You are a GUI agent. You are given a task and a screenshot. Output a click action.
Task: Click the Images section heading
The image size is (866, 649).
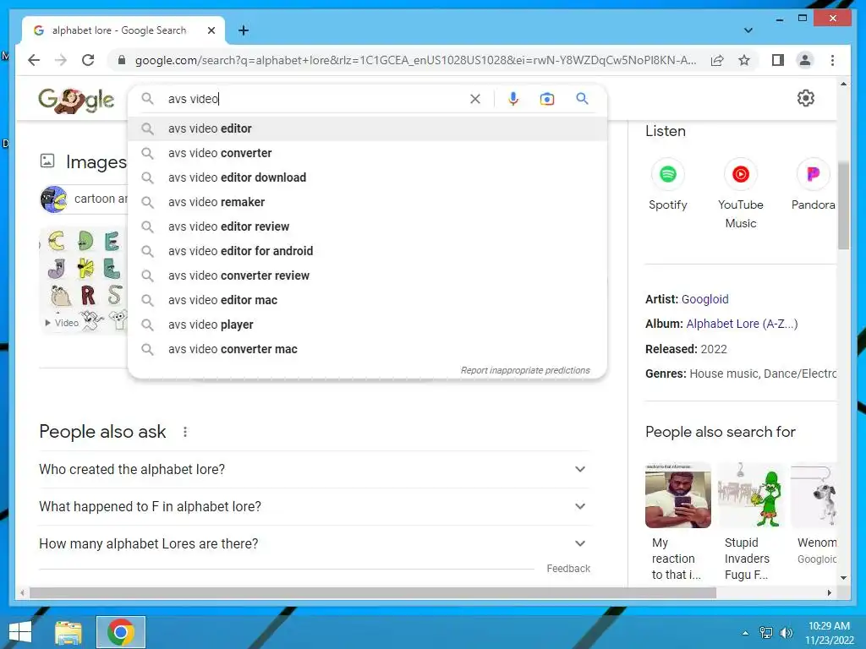pos(96,161)
